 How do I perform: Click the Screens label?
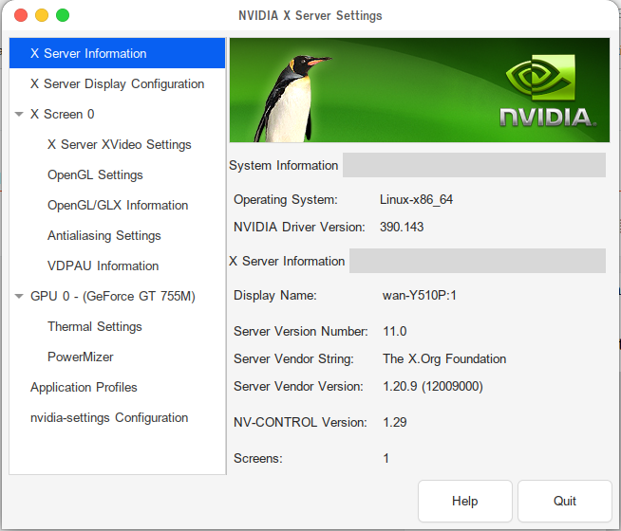click(x=258, y=458)
